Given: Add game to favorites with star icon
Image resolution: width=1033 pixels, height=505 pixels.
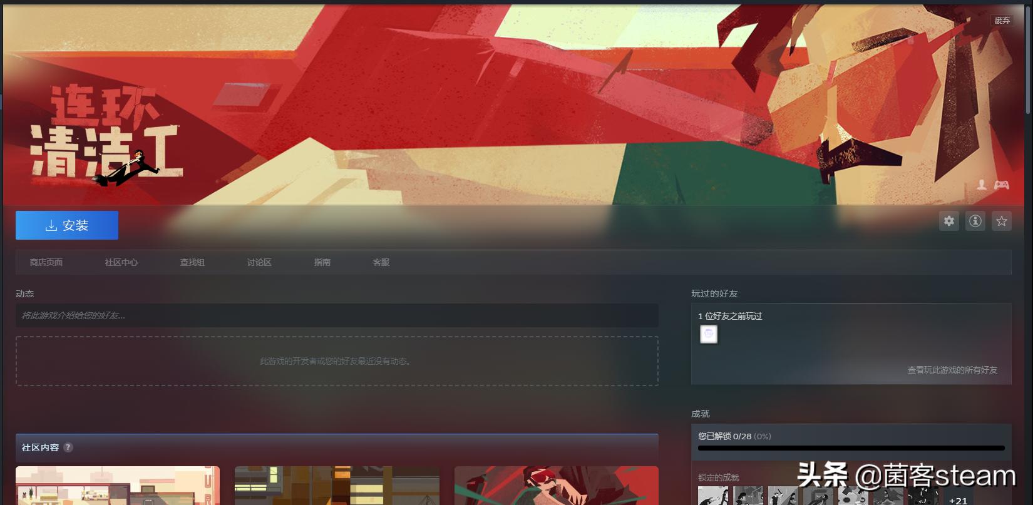Looking at the screenshot, I should [1002, 221].
